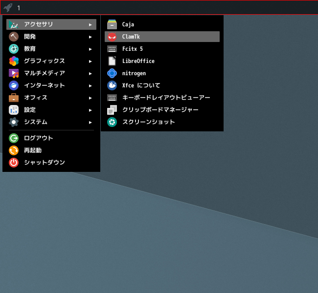Click the green ログアウト icon

14,138
